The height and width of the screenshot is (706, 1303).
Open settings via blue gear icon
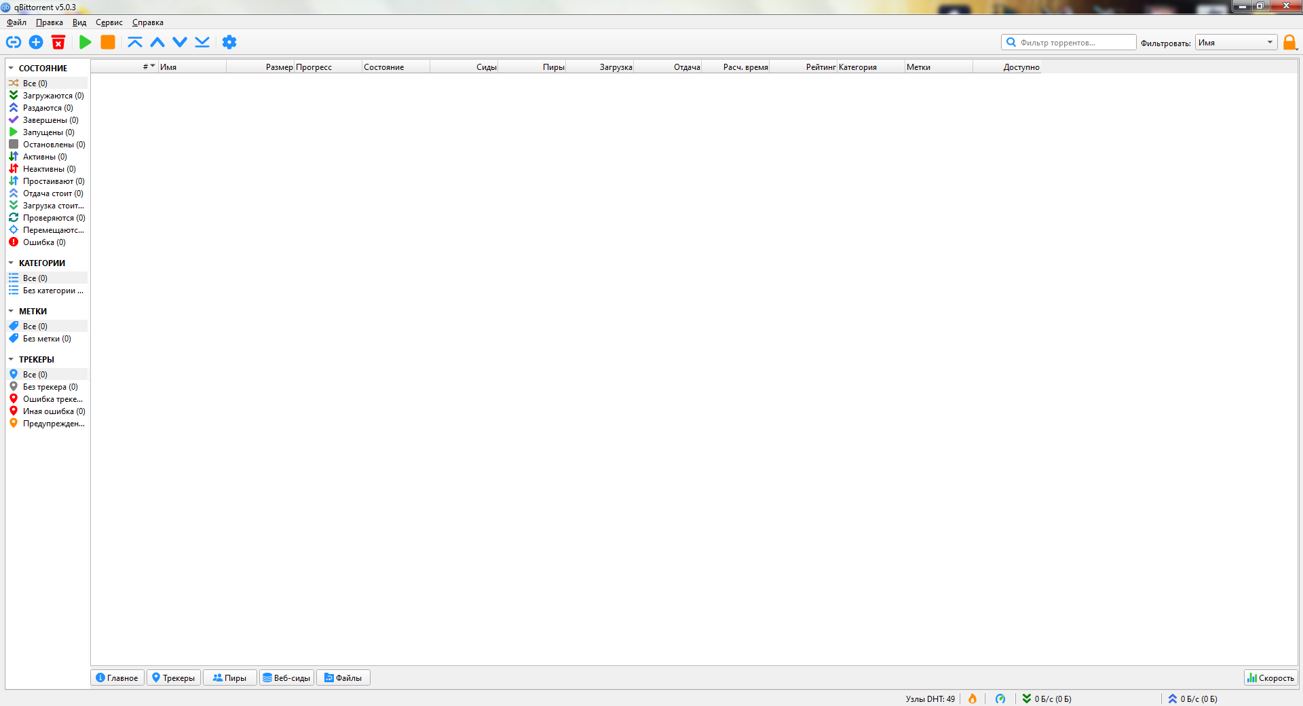pos(229,42)
